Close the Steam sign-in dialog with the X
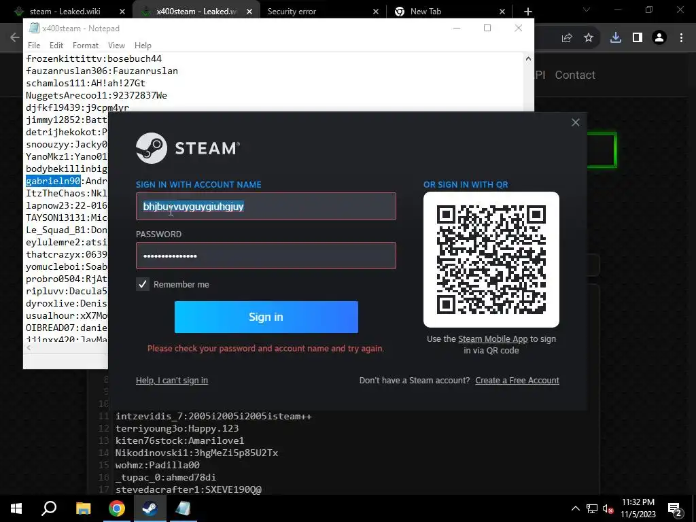696x522 pixels. pos(575,122)
